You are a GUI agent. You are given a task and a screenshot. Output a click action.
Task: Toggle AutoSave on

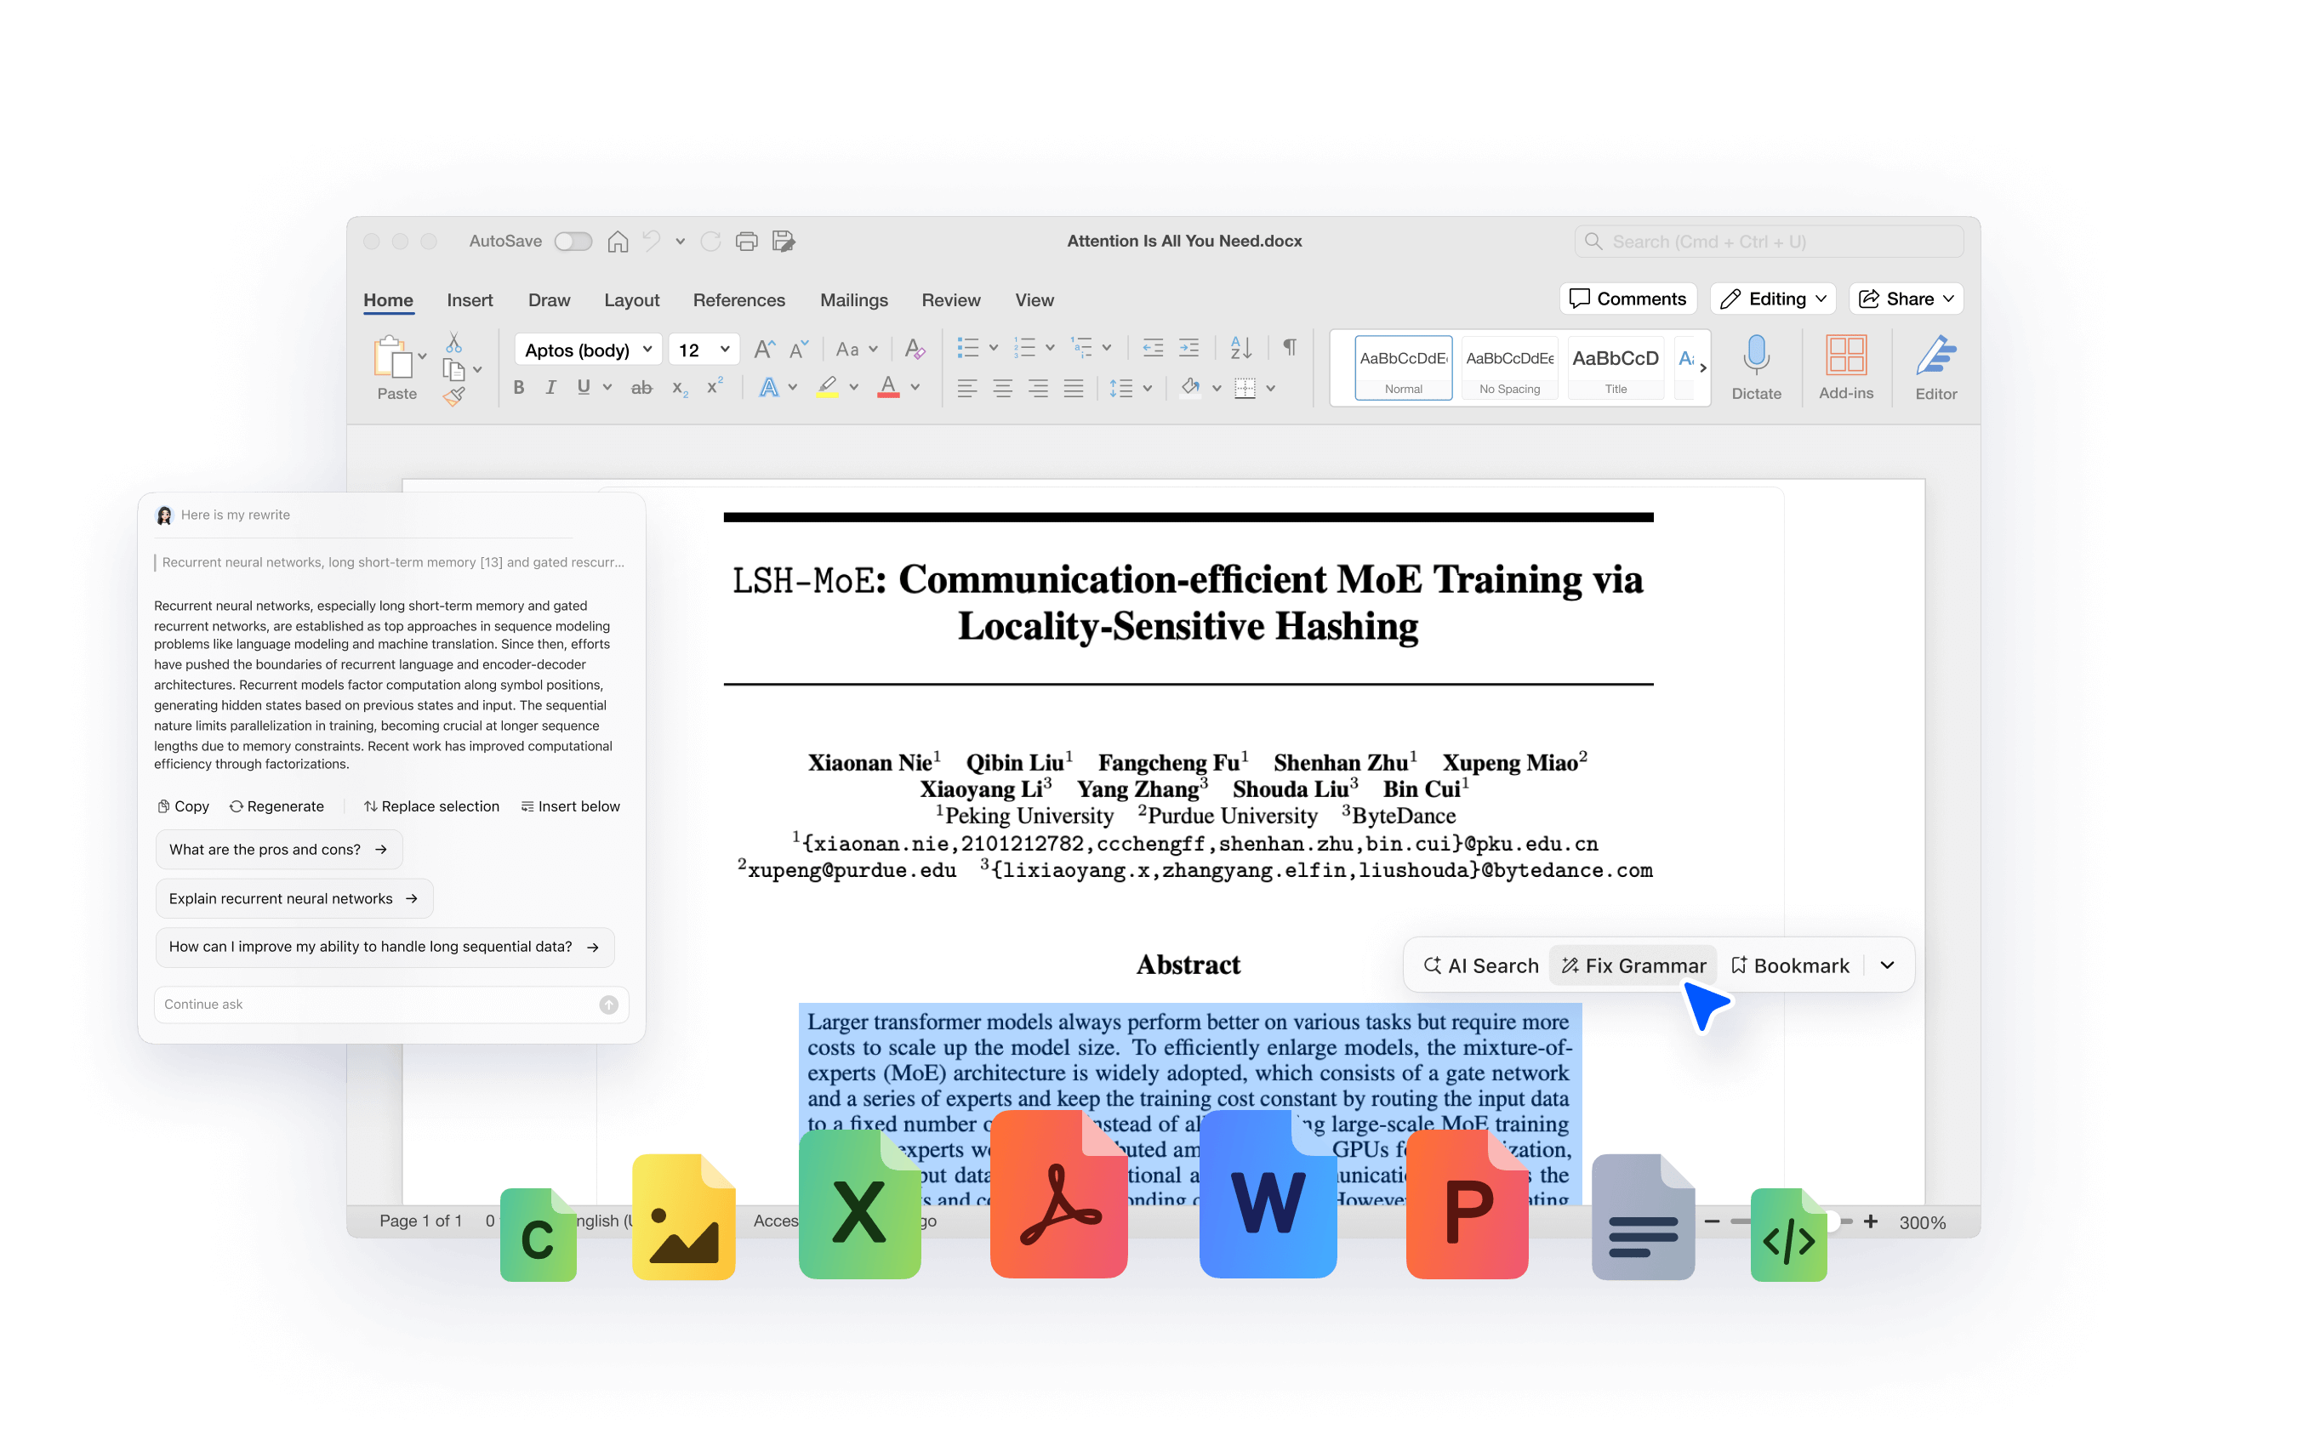tap(572, 241)
